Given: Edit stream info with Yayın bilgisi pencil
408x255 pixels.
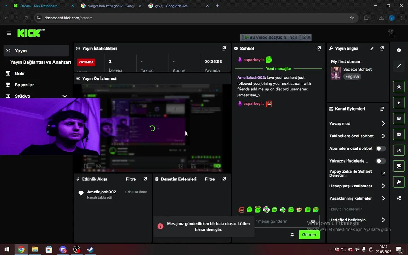Looking at the screenshot, I should click(372, 49).
